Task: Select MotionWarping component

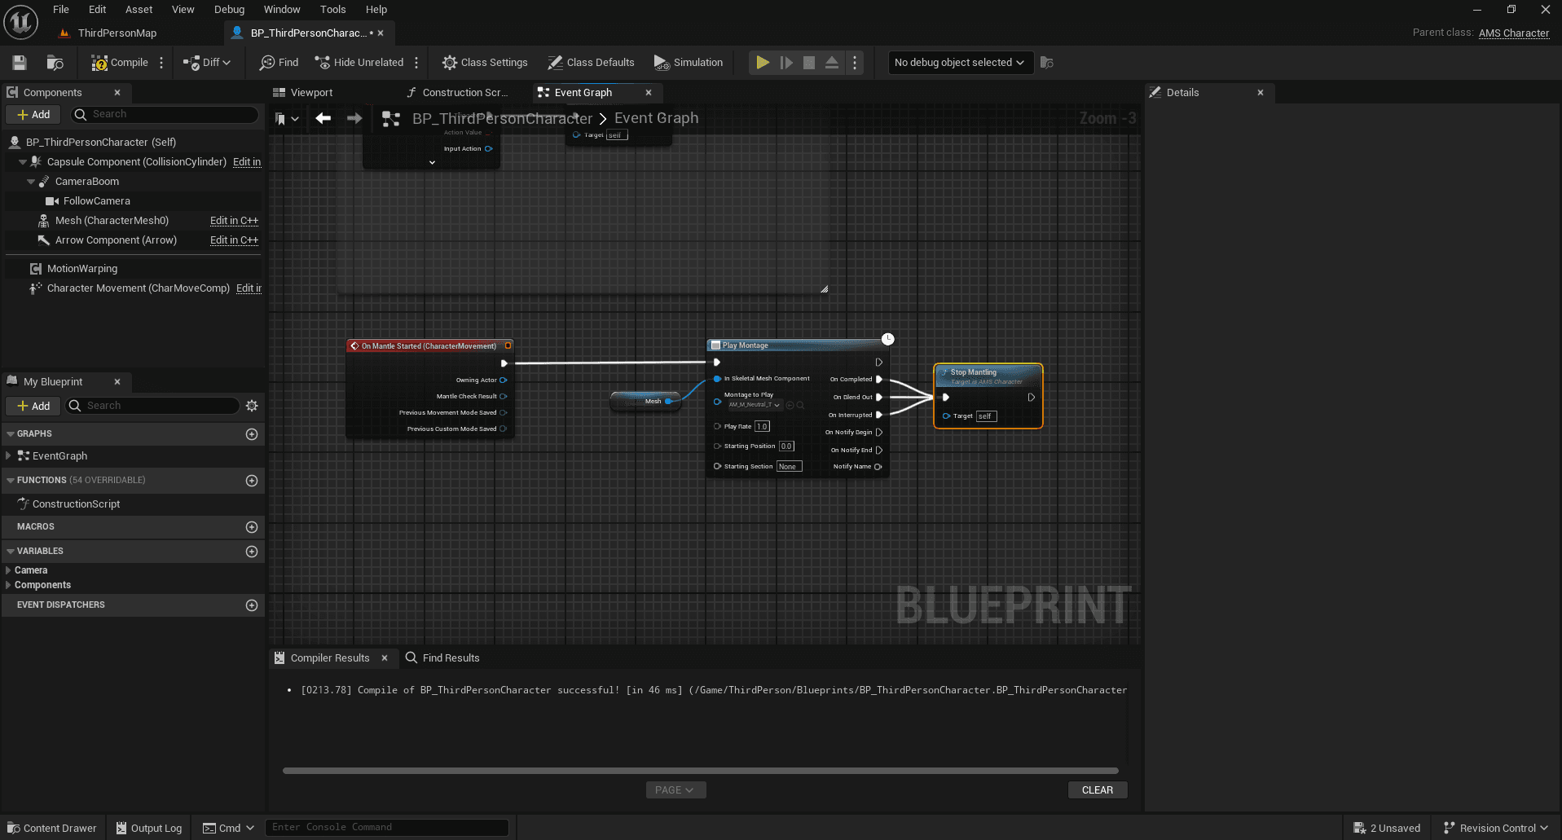Action: (81, 269)
